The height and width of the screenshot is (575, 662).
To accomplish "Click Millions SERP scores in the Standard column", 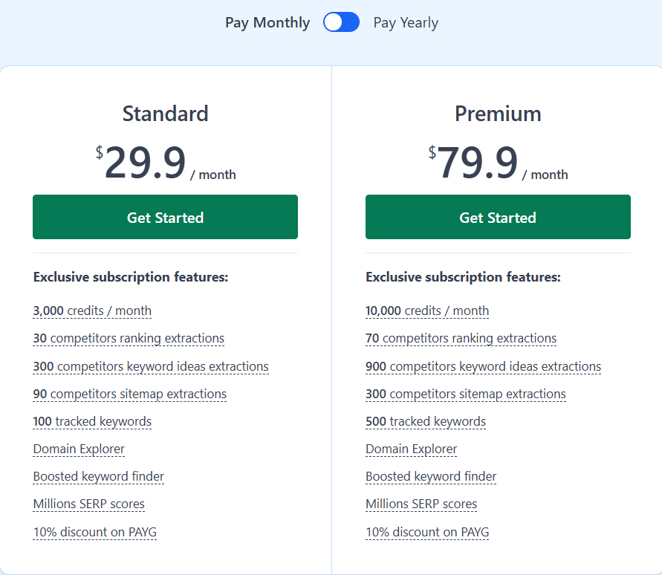I will click(88, 504).
